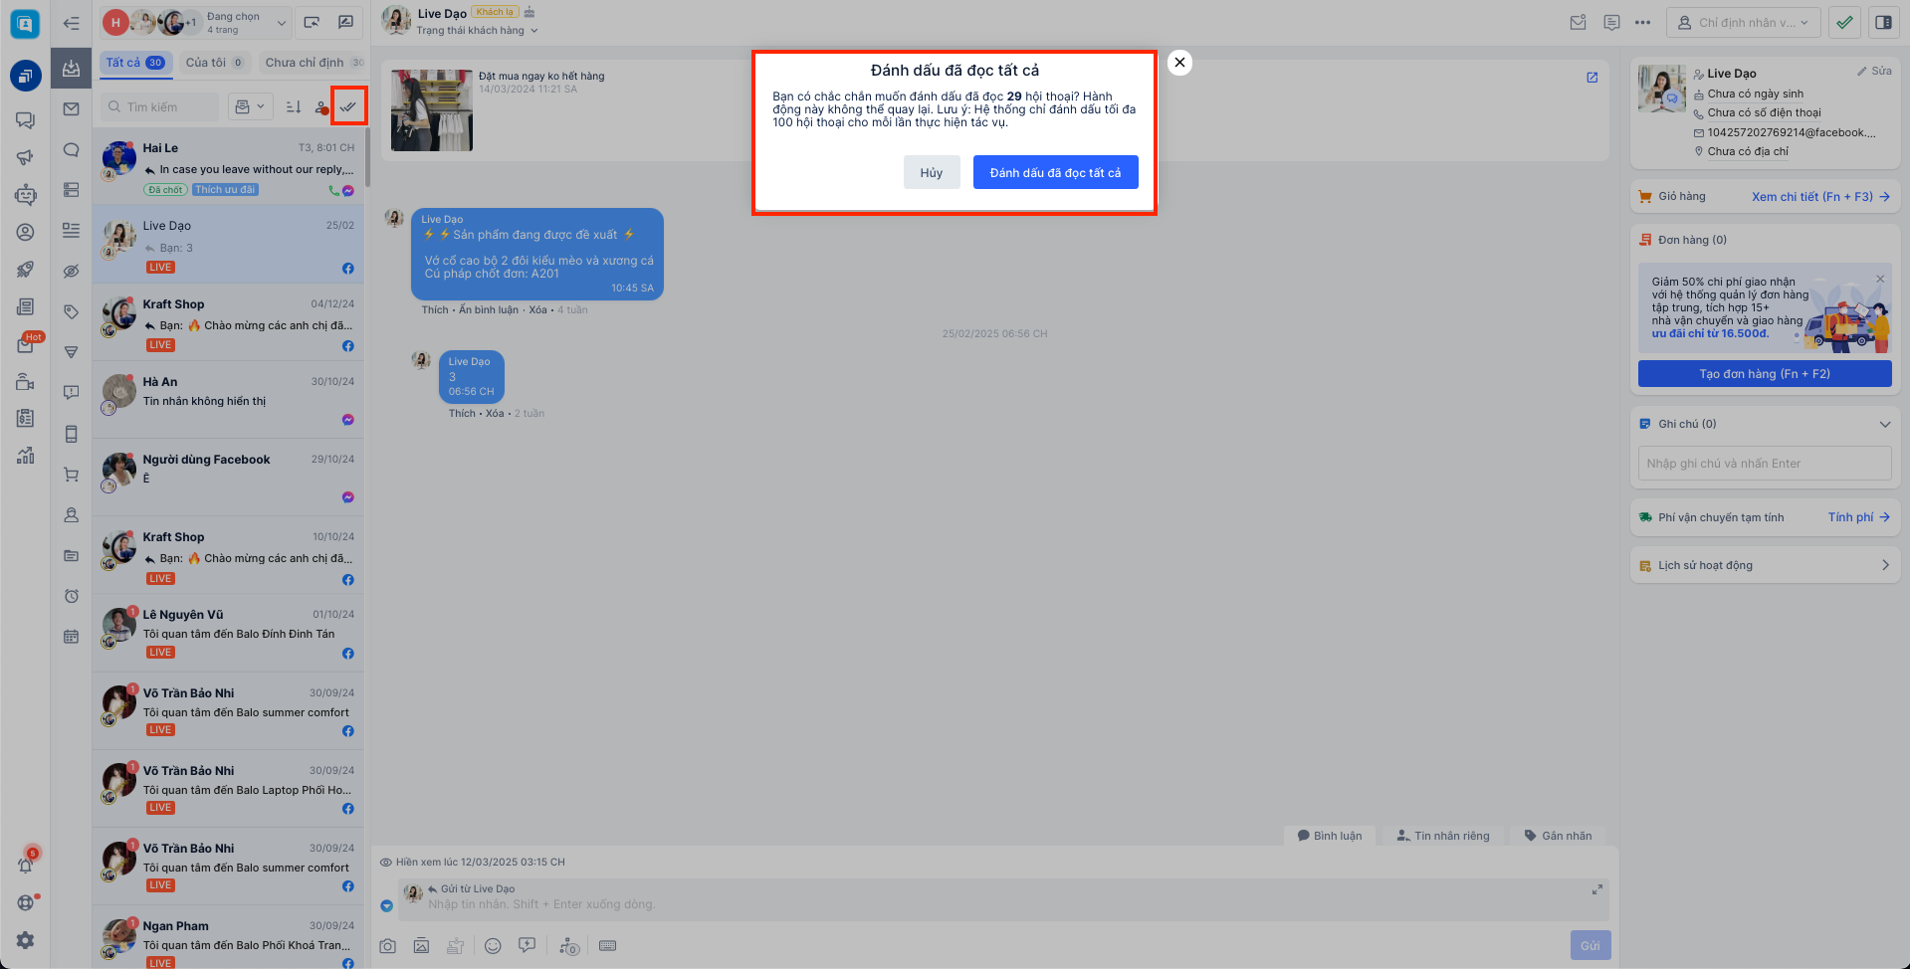Open the post in a new window icon
This screenshot has height=969, width=1910.
tap(1592, 77)
